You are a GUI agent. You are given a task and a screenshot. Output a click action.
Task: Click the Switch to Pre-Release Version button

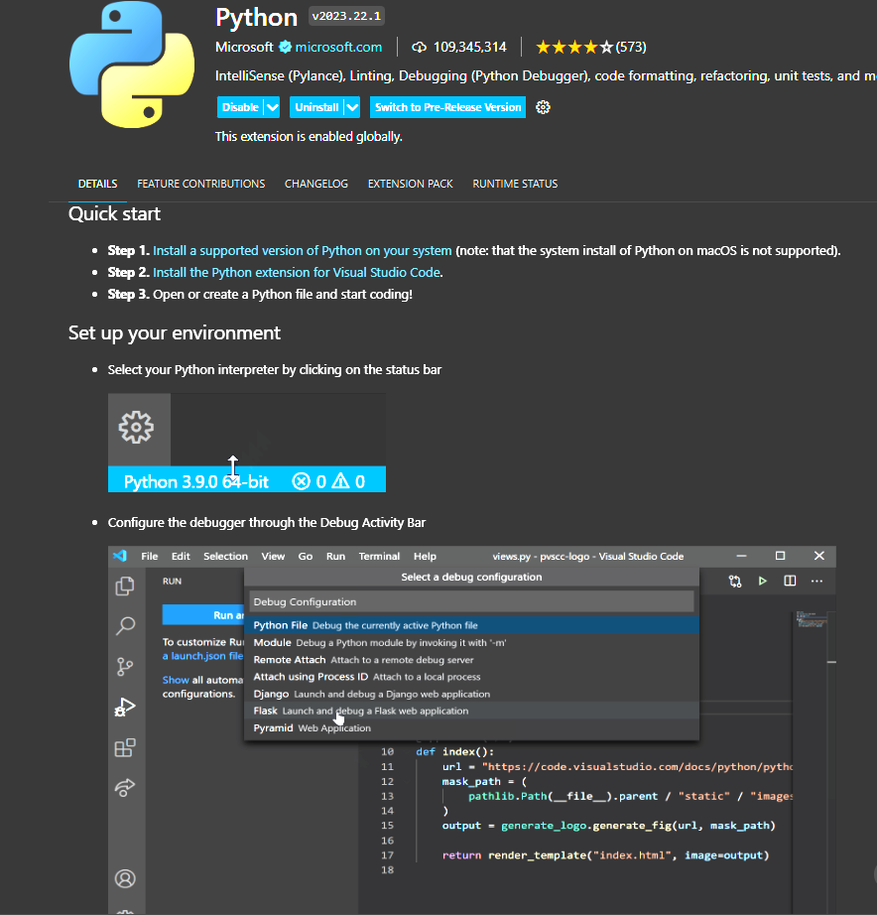click(x=446, y=106)
